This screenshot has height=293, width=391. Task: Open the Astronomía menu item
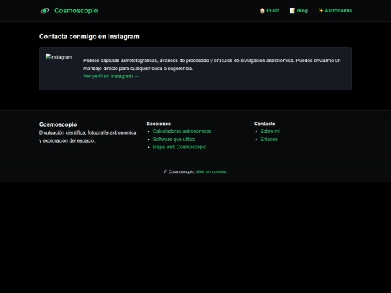tap(335, 11)
